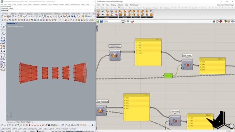
Task: Click Grasshopper Open file icon on canvas toolbar
Action: tap(98, 21)
